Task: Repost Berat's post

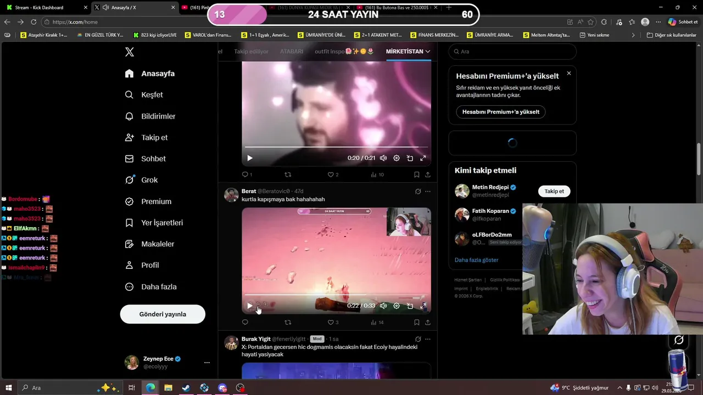Action: pyautogui.click(x=288, y=322)
